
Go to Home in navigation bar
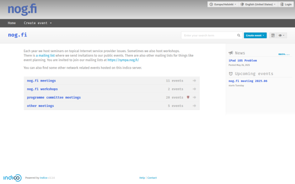(12, 23)
